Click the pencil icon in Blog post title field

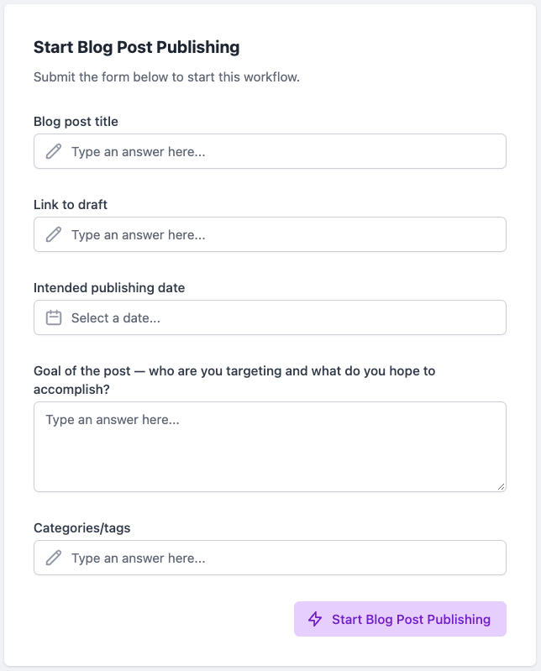54,151
